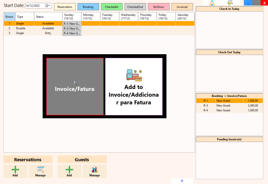Click the blue up arrow at bottom
268x184 pixels.
pos(182,181)
